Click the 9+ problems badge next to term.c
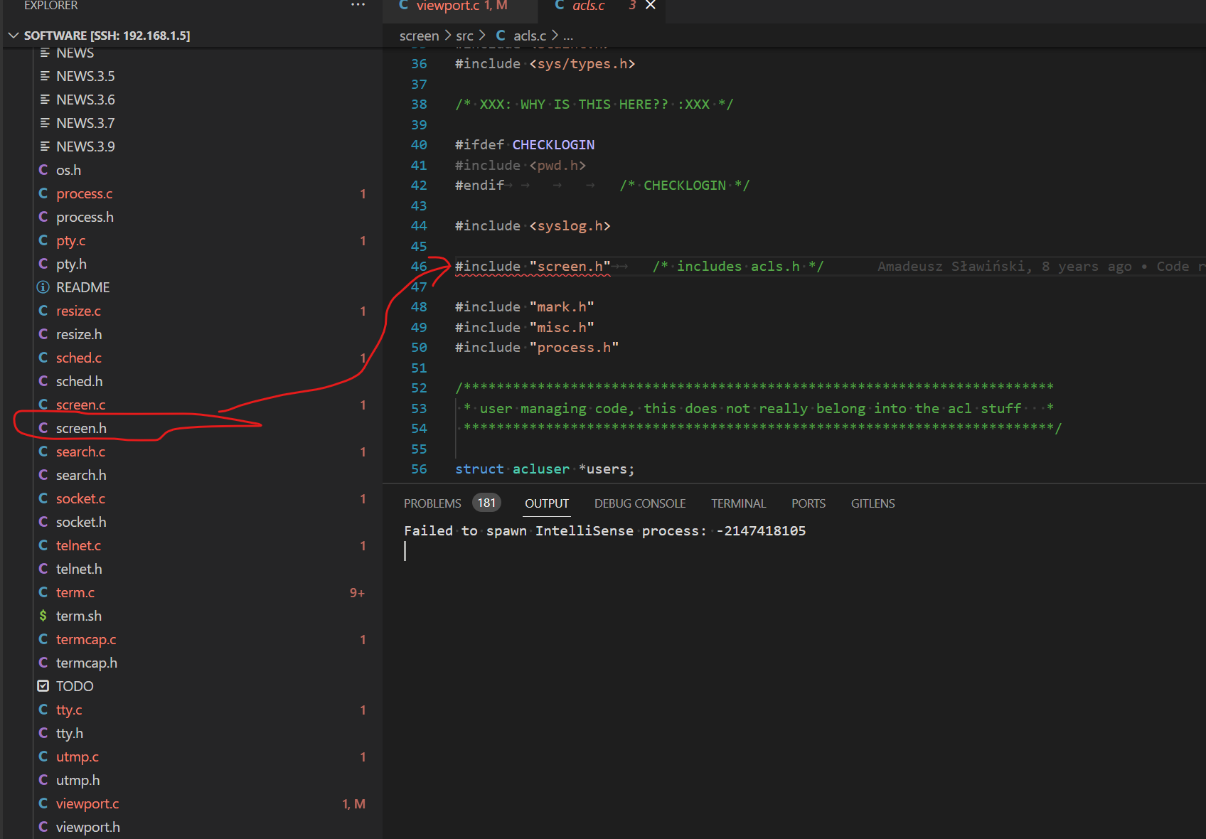This screenshot has width=1206, height=839. pos(356,592)
